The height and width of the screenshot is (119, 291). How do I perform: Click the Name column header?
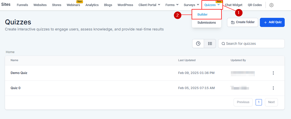[x=14, y=60]
